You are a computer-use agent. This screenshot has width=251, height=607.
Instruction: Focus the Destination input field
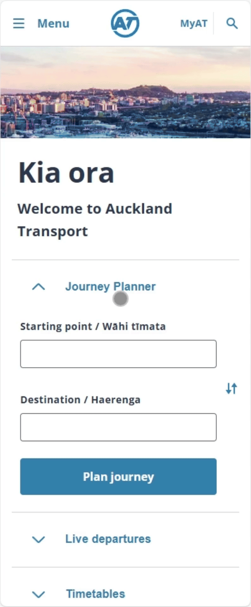coord(118,427)
